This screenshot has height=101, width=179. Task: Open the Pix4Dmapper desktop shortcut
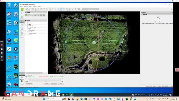pos(16,41)
